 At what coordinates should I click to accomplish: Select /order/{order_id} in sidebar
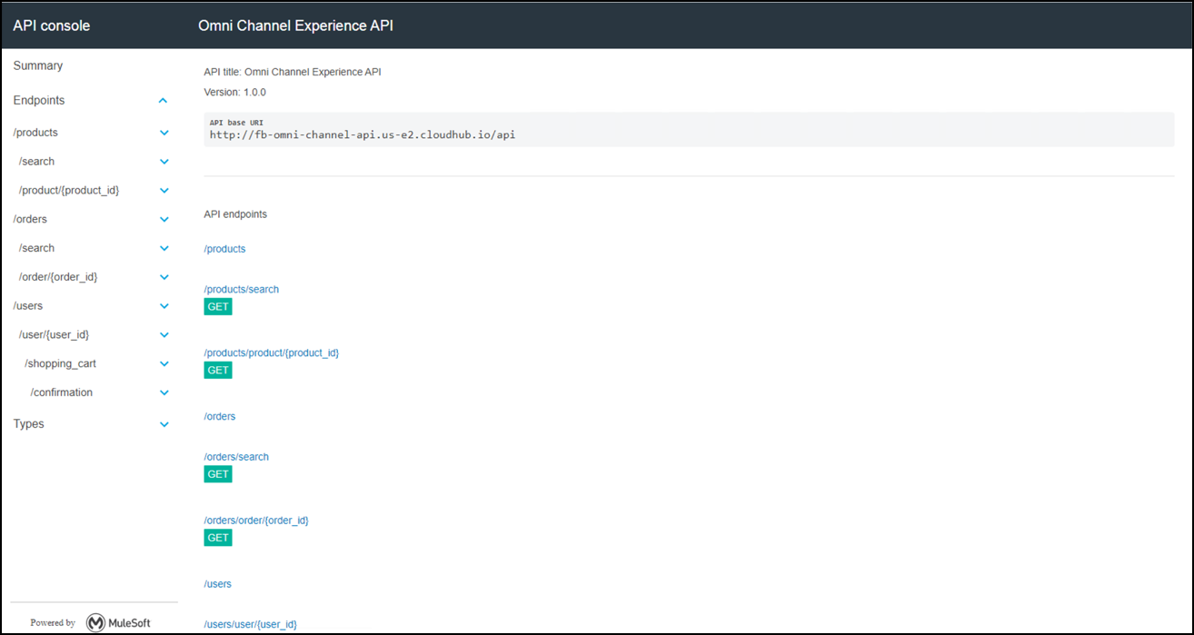coord(58,277)
